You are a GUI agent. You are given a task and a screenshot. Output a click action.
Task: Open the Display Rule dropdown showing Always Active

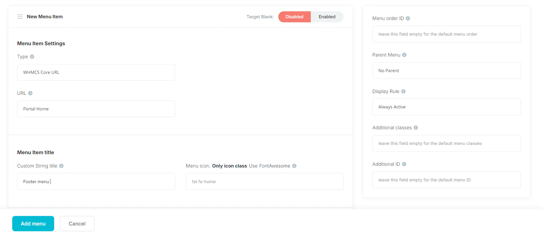point(446,107)
